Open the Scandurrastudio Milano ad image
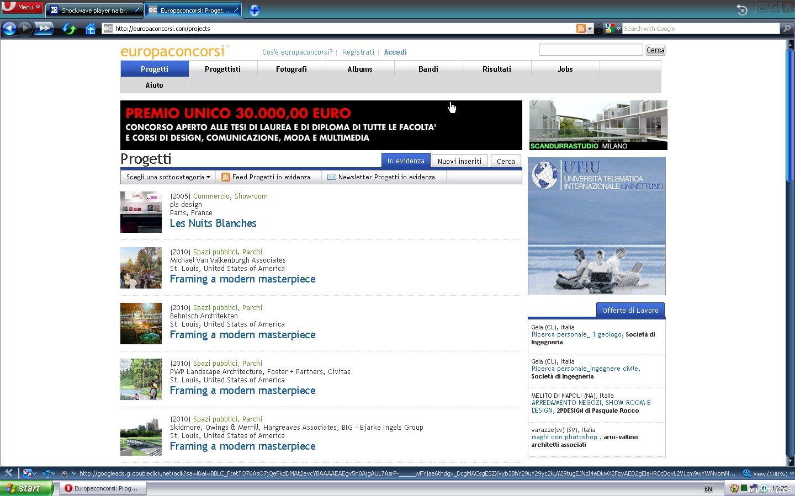 tap(598, 125)
